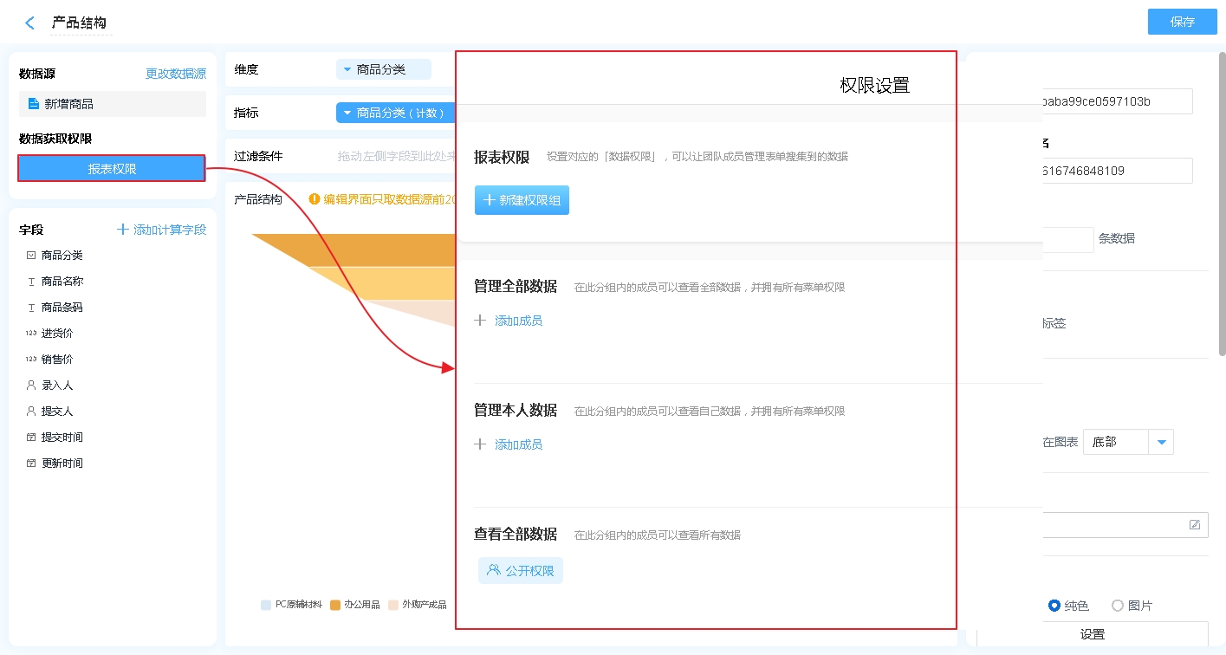Click the plus icon under 管理本人数据

481,444
